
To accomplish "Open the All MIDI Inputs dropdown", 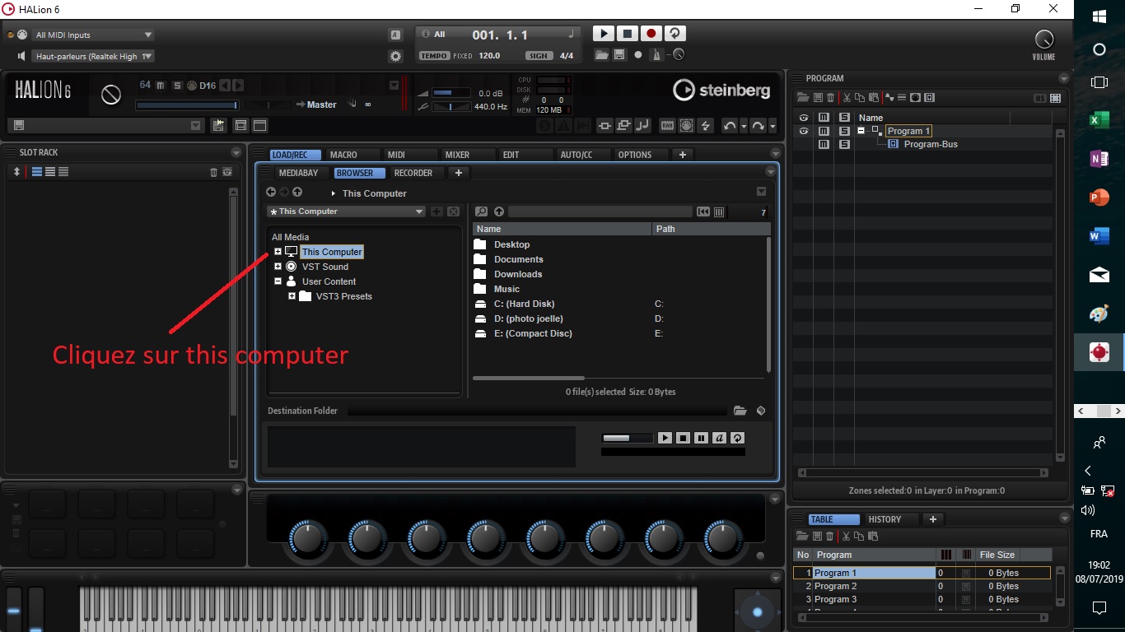I will click(x=93, y=35).
